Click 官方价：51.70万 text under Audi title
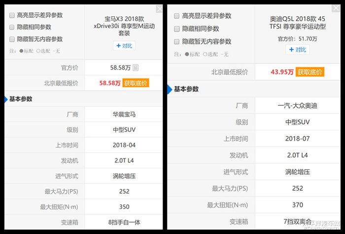 point(298,39)
